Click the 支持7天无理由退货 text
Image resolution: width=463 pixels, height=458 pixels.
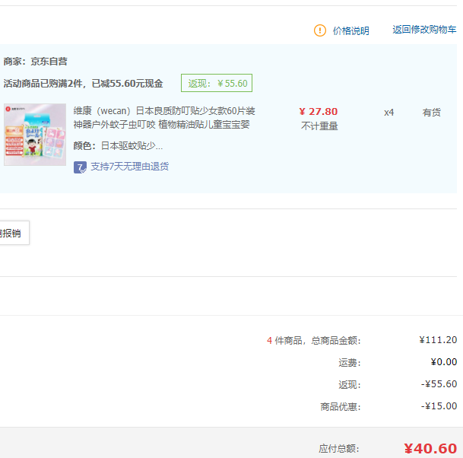[x=129, y=167]
